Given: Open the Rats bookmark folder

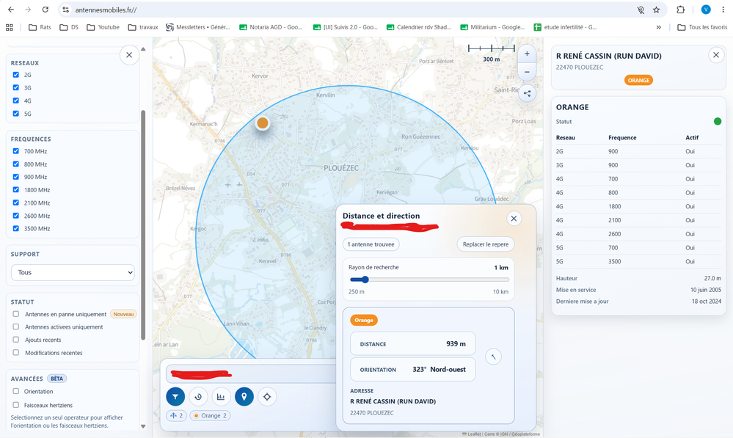Looking at the screenshot, I should [x=40, y=27].
